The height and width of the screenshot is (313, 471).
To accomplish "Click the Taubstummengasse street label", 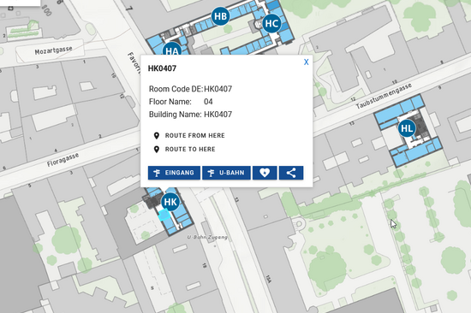I will click(384, 96).
